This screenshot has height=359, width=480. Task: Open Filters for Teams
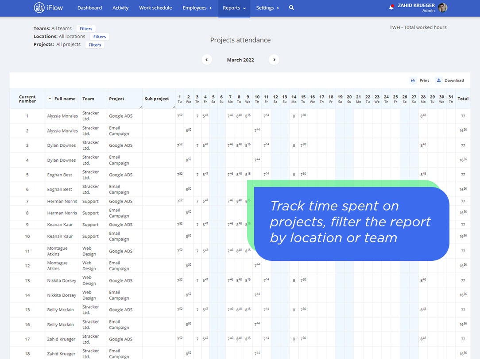click(86, 28)
